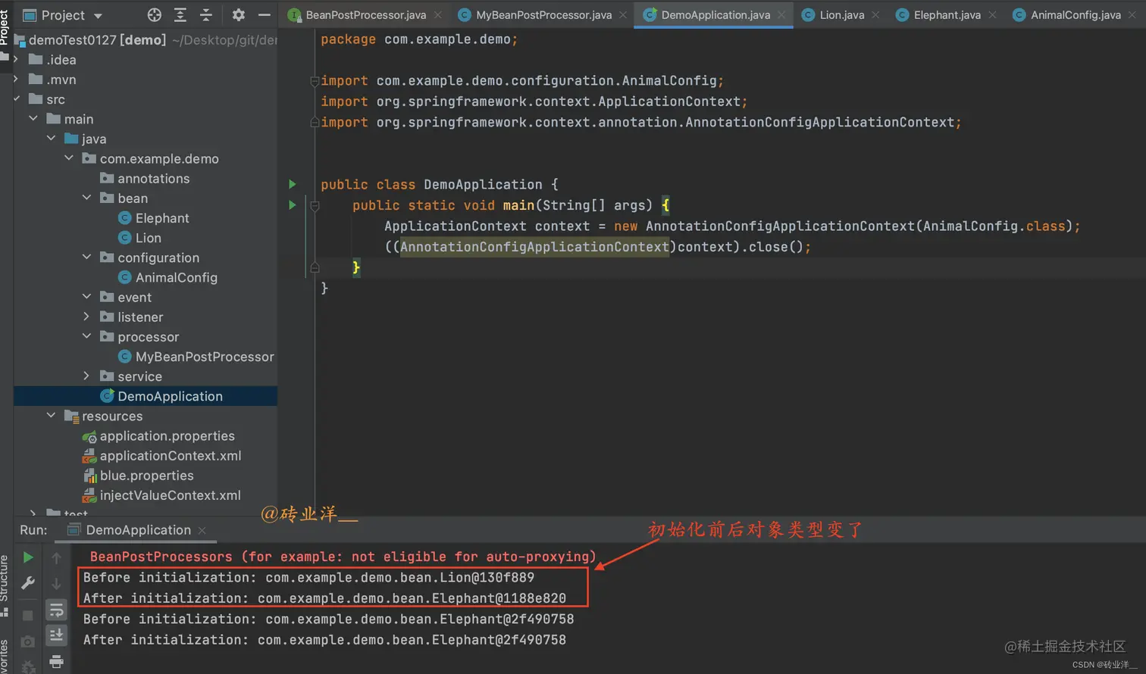1146x674 pixels.
Task: Close the DemoApplication run tab
Action: click(x=202, y=531)
